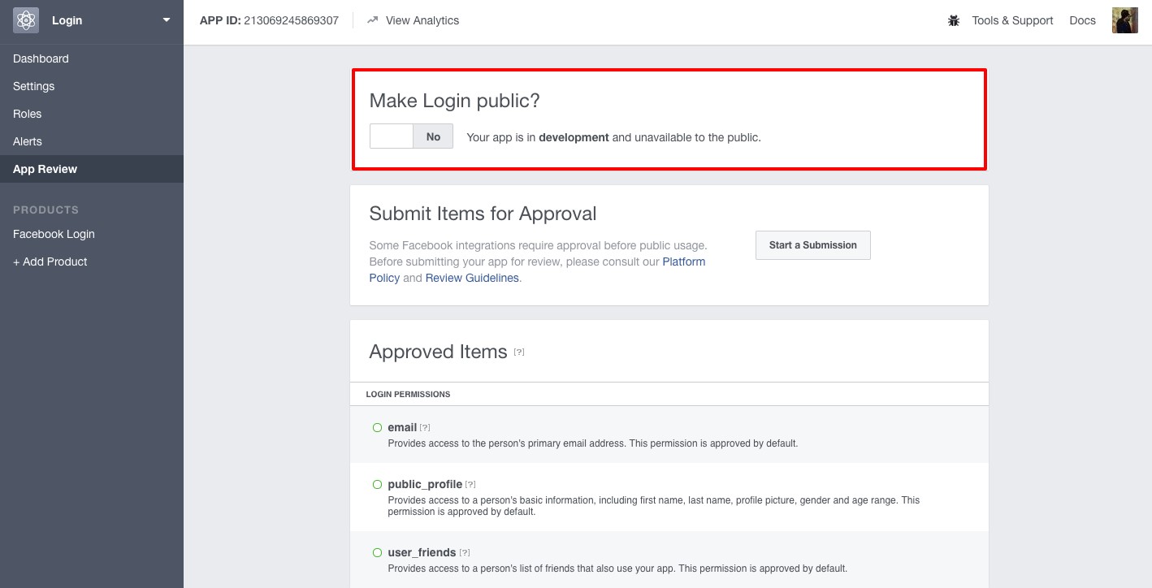Click the analytics trend arrow icon
Viewport: 1152px width, 588px height.
pyautogui.click(x=373, y=20)
